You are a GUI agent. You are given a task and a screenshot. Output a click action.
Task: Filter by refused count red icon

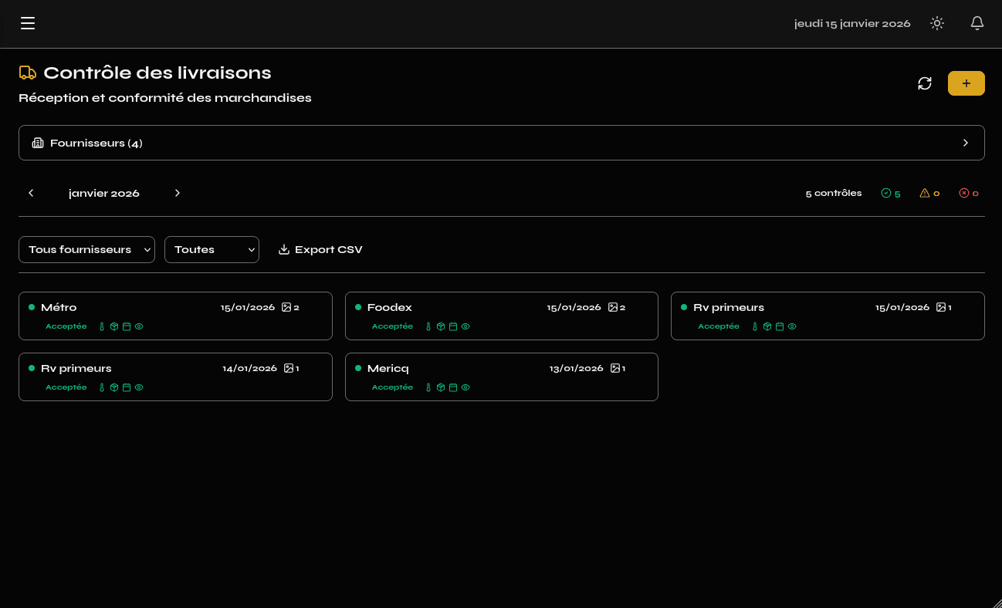969,193
